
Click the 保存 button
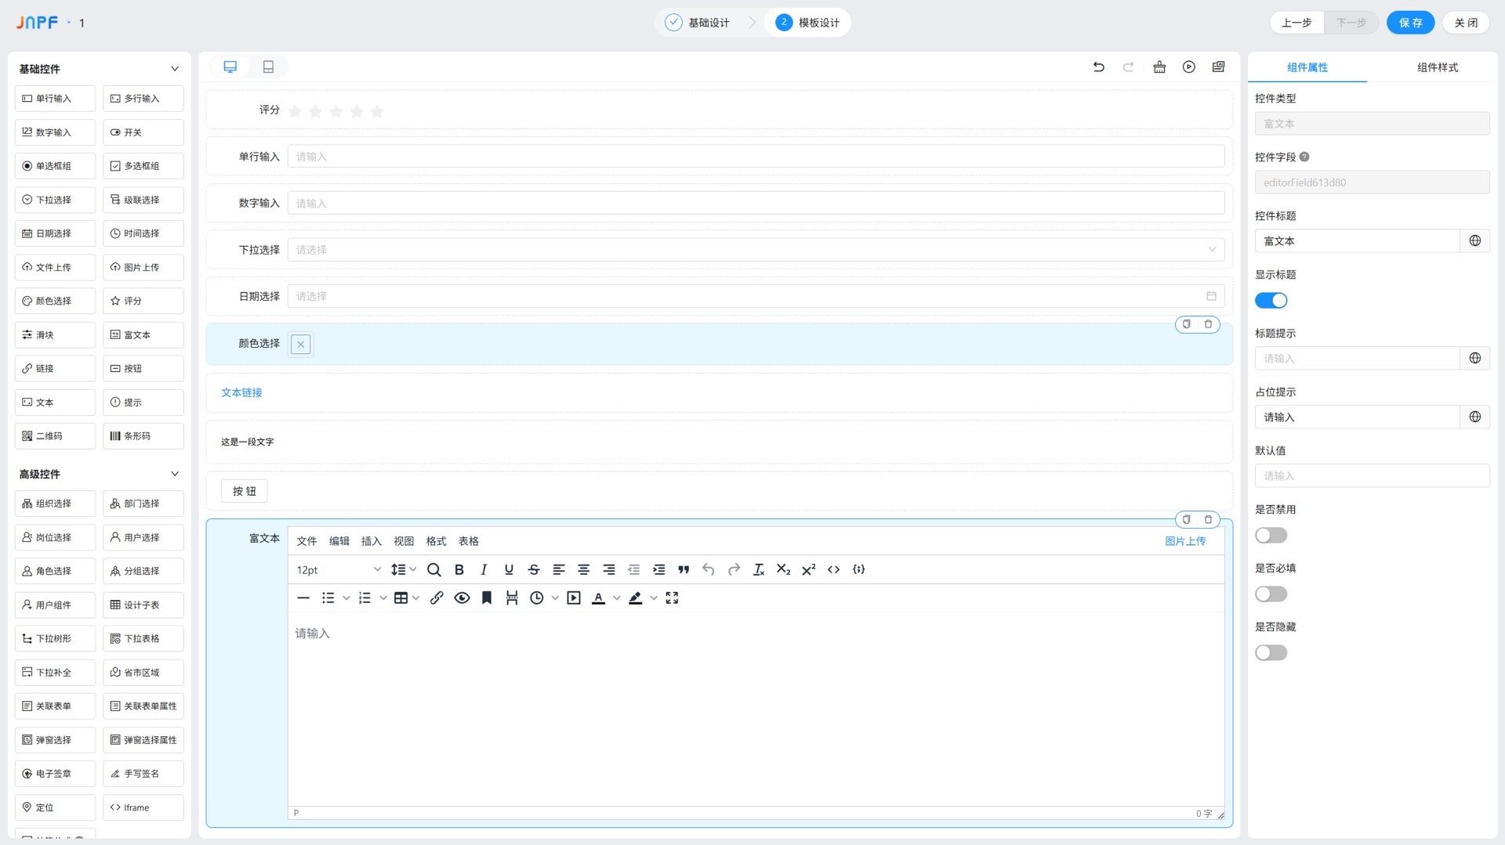point(1411,23)
